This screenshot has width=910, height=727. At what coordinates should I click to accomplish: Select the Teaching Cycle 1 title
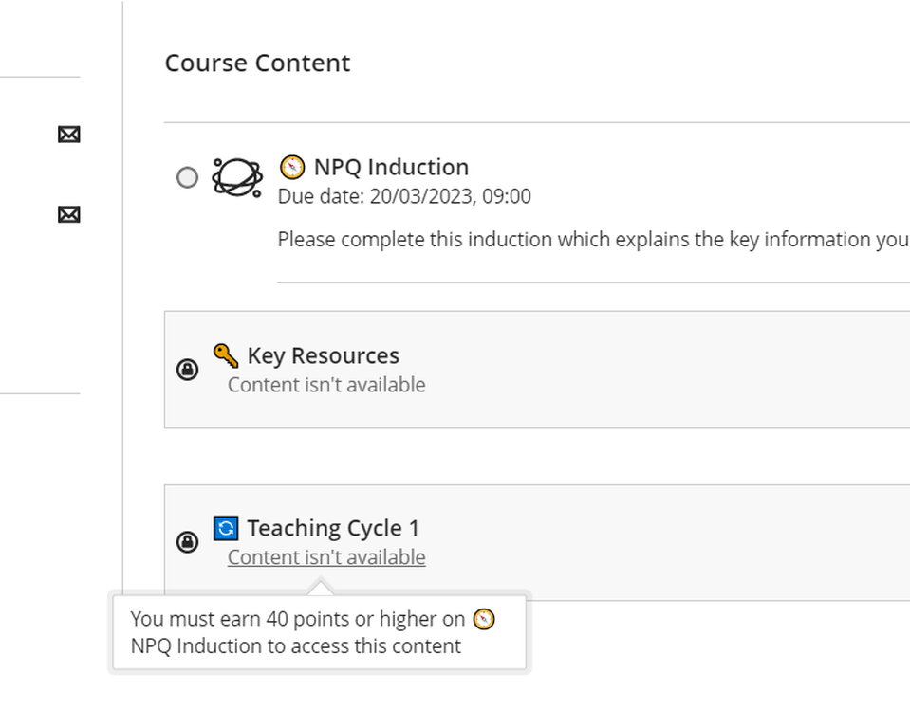pos(333,528)
